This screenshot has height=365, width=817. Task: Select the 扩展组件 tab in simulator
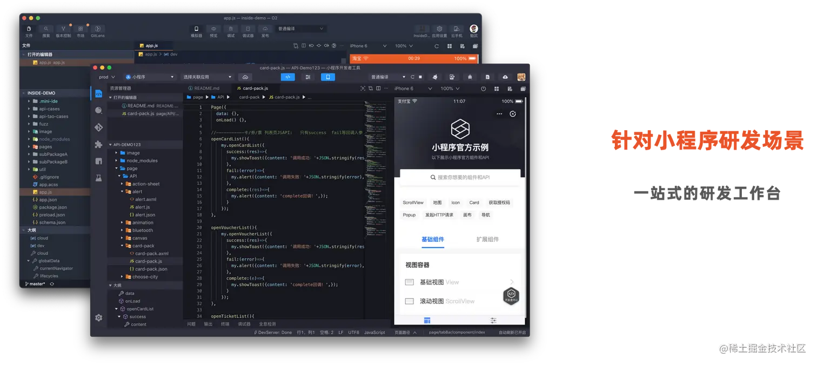point(487,239)
